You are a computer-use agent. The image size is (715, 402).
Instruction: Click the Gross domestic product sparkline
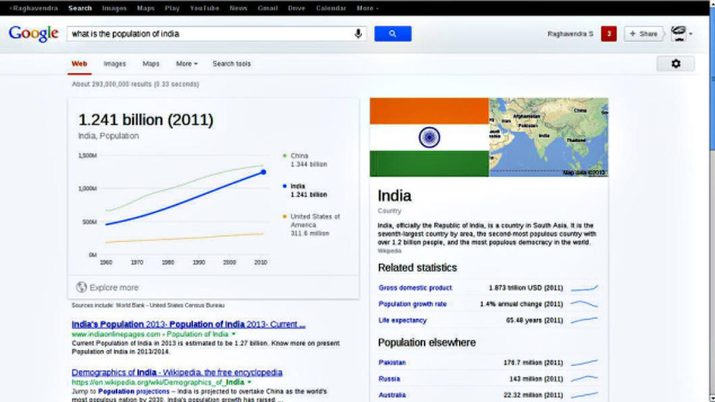pyautogui.click(x=584, y=288)
